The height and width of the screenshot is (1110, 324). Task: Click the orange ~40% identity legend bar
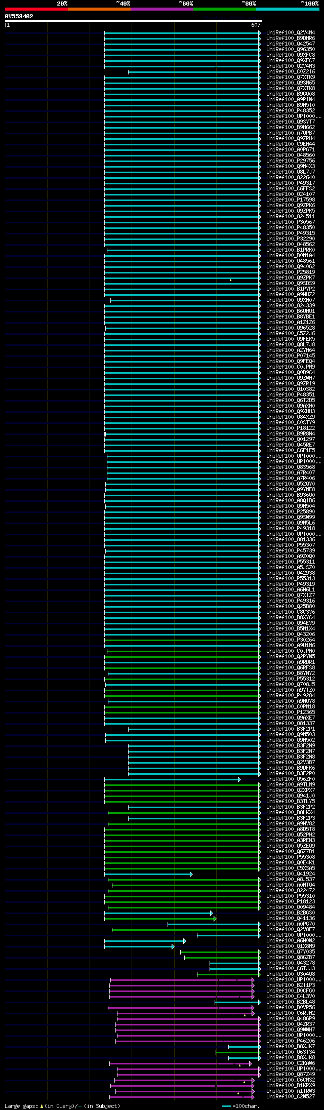[x=99, y=9]
